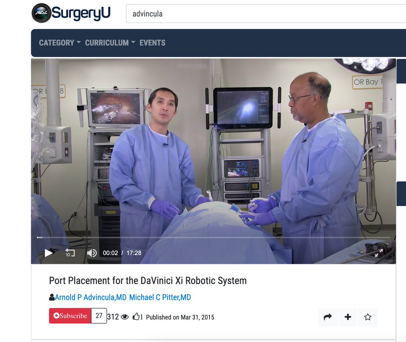Go to the EVENTS page

(x=152, y=43)
